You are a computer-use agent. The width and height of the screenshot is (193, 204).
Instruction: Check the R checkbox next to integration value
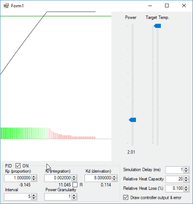pos(75,185)
